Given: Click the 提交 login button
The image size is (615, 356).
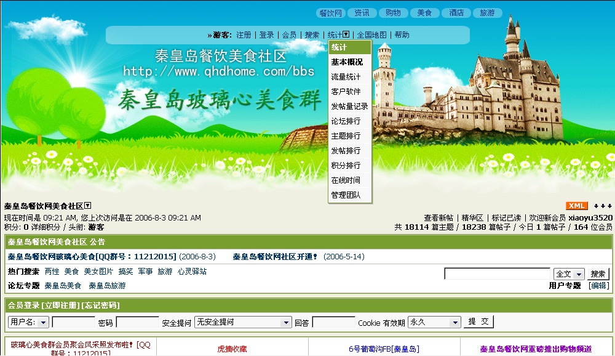Looking at the screenshot, I should coord(478,322).
